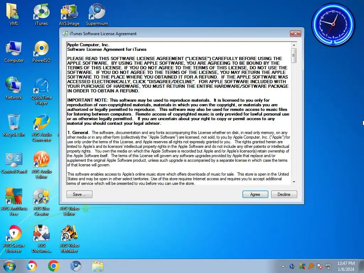
Task: Click the license scrollbar down arrow
Action: click(294, 182)
